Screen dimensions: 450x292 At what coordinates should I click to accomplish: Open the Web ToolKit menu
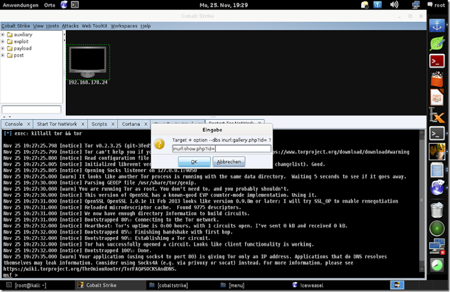pyautogui.click(x=94, y=26)
